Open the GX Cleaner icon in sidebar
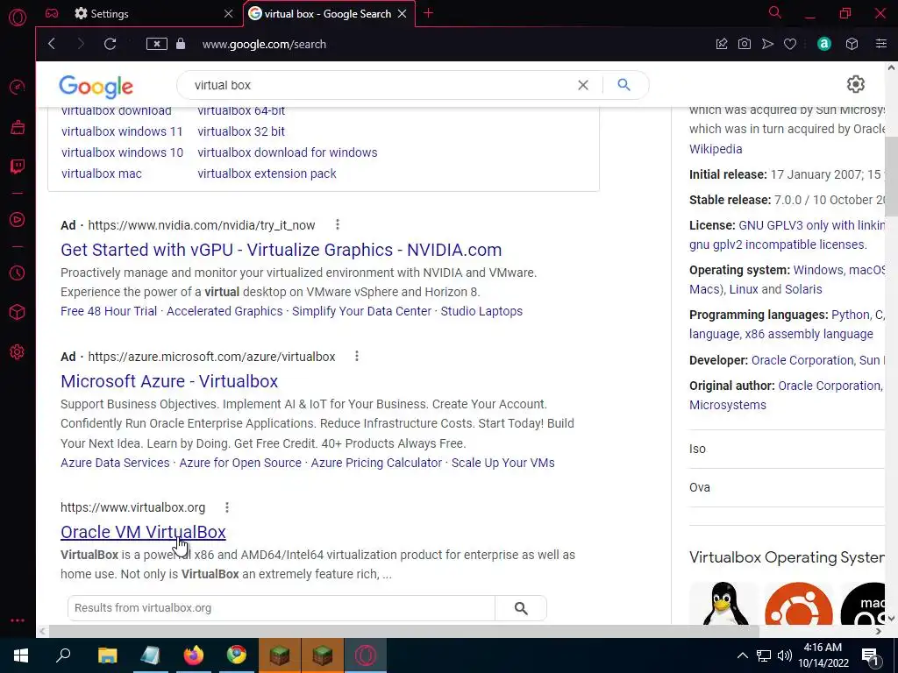The image size is (898, 673). (18, 127)
